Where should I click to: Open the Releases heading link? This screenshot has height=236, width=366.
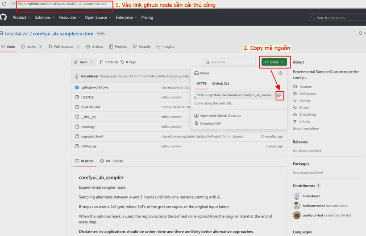300,142
